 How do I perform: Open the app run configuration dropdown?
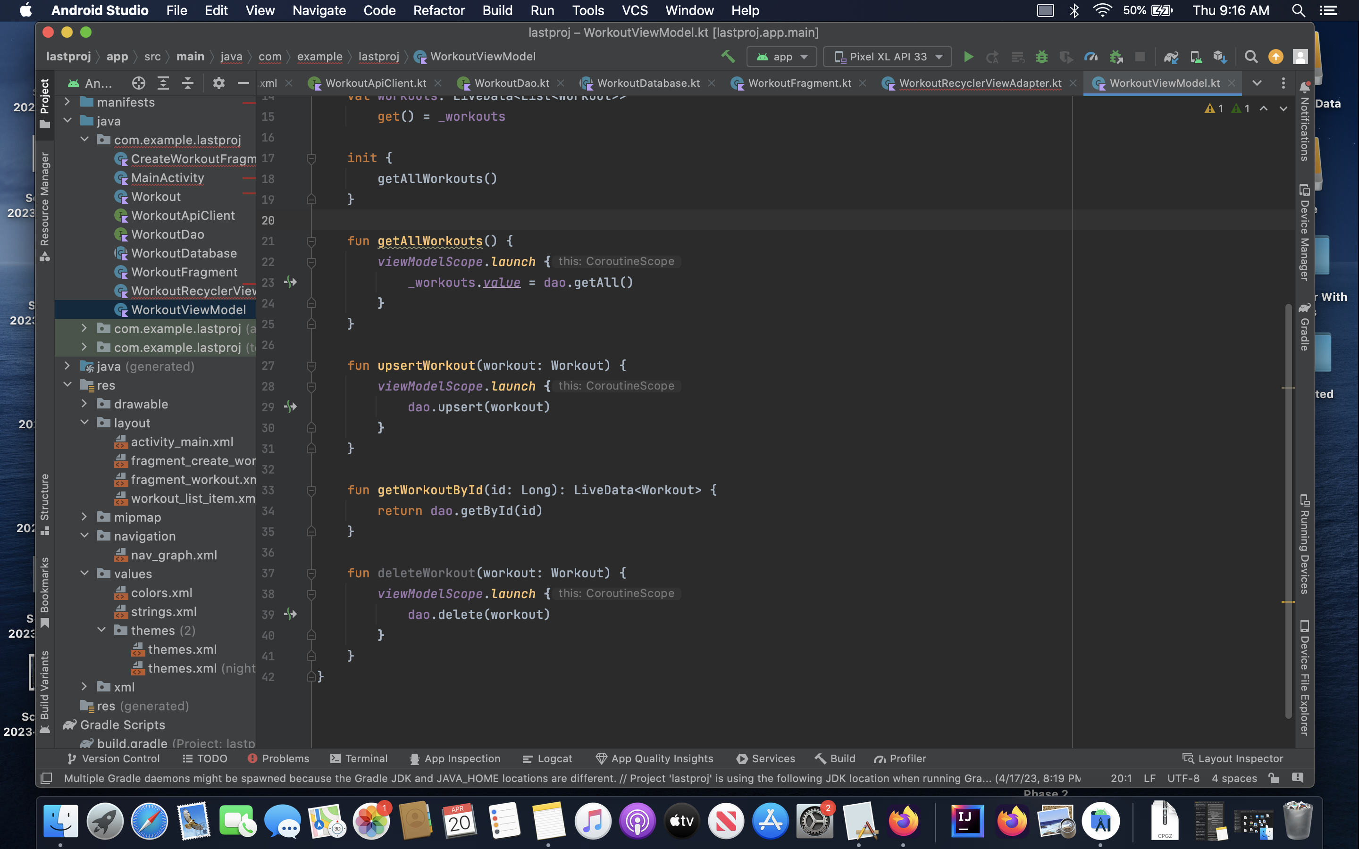click(x=783, y=57)
